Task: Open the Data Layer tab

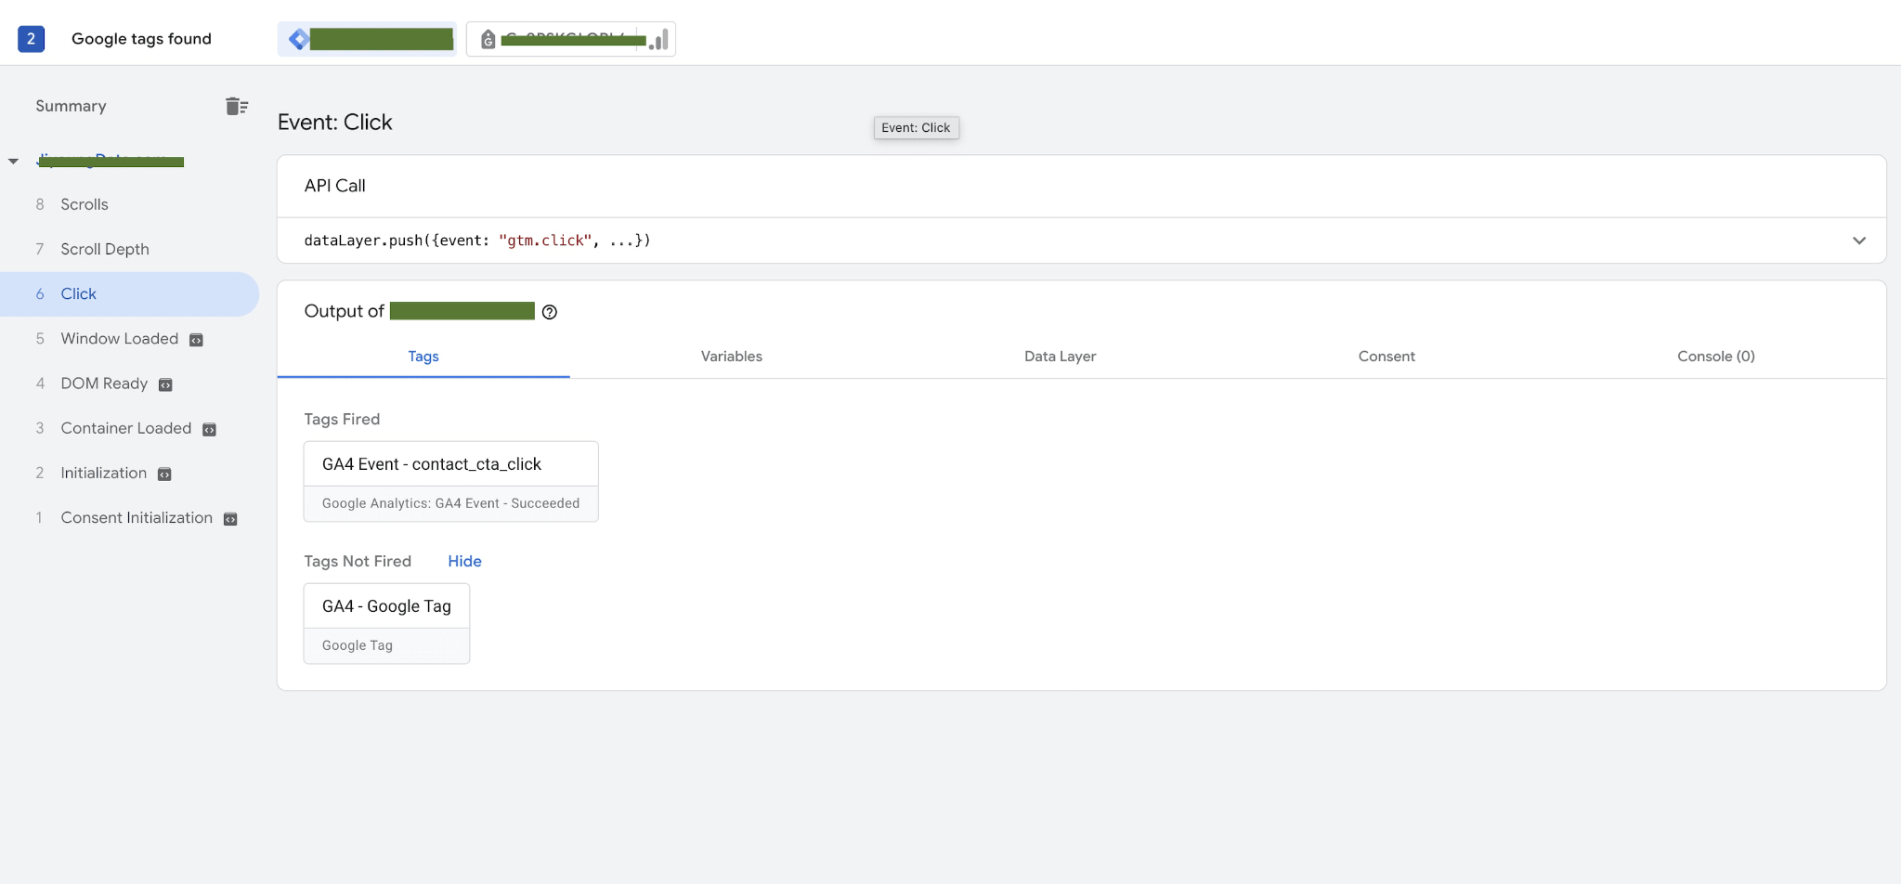Action: (1060, 357)
